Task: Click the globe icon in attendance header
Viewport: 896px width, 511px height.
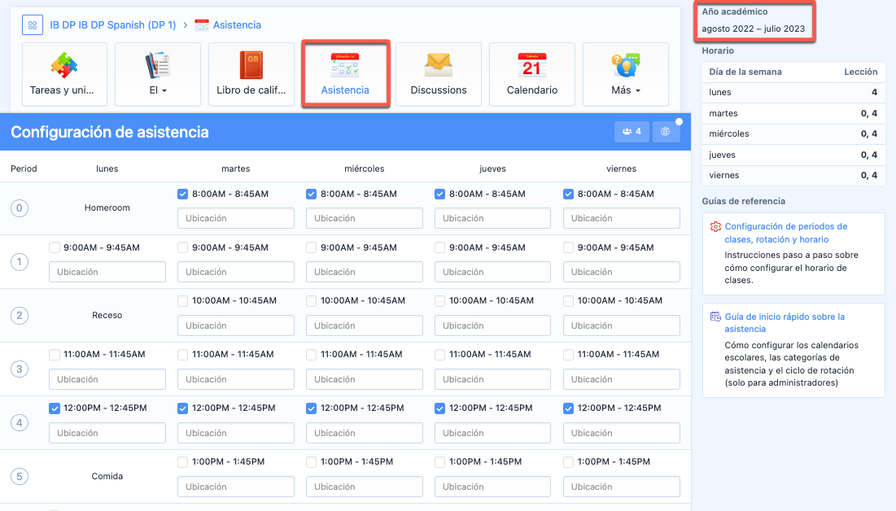Action: (x=665, y=131)
